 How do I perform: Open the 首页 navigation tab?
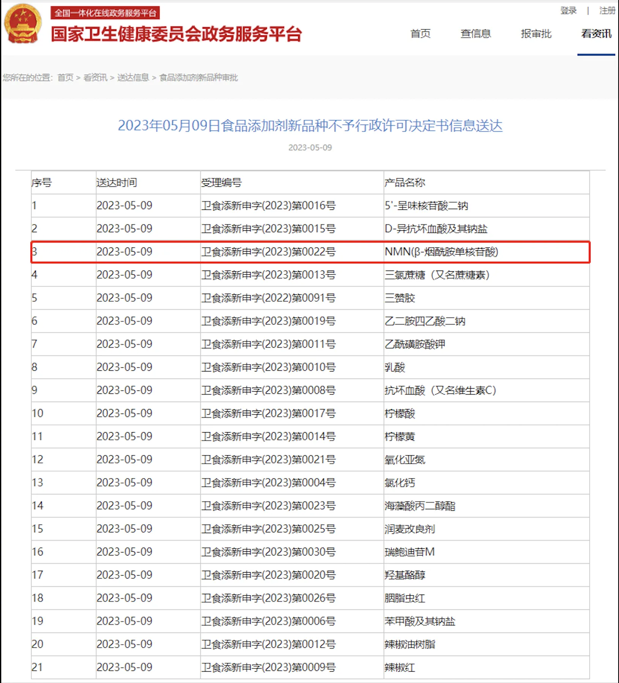coord(420,34)
